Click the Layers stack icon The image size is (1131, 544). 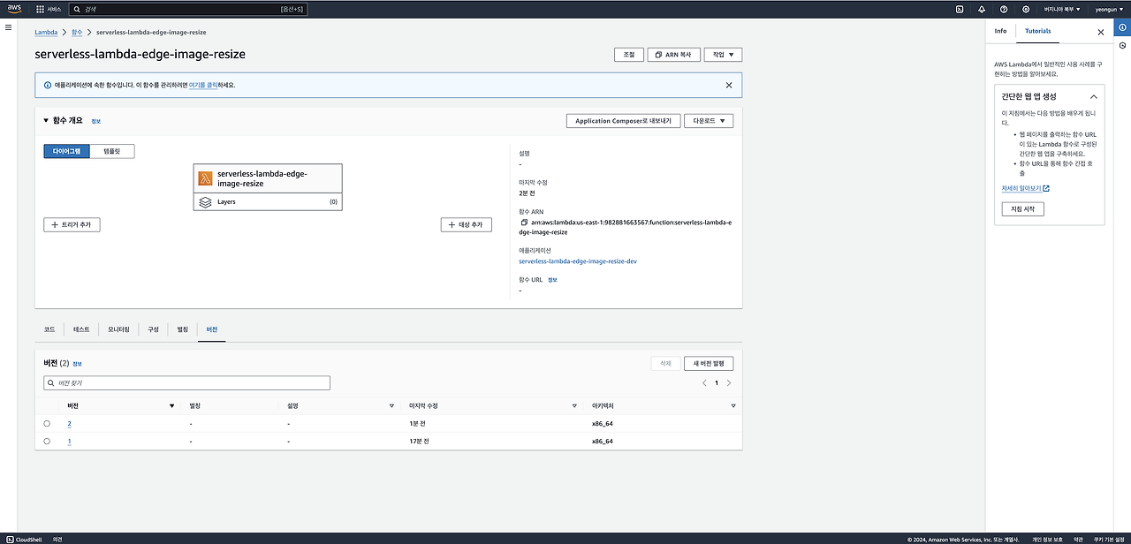pyautogui.click(x=205, y=202)
